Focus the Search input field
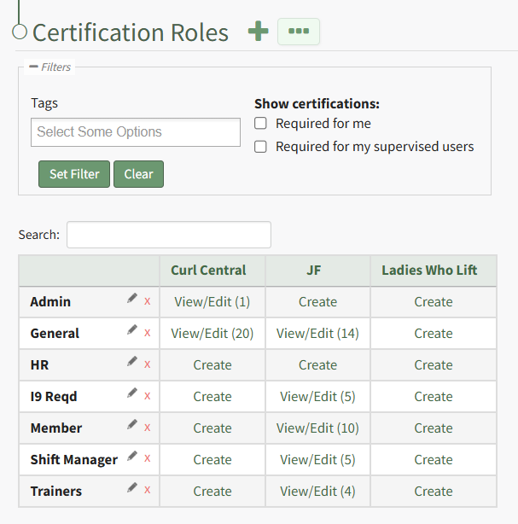 click(x=168, y=235)
